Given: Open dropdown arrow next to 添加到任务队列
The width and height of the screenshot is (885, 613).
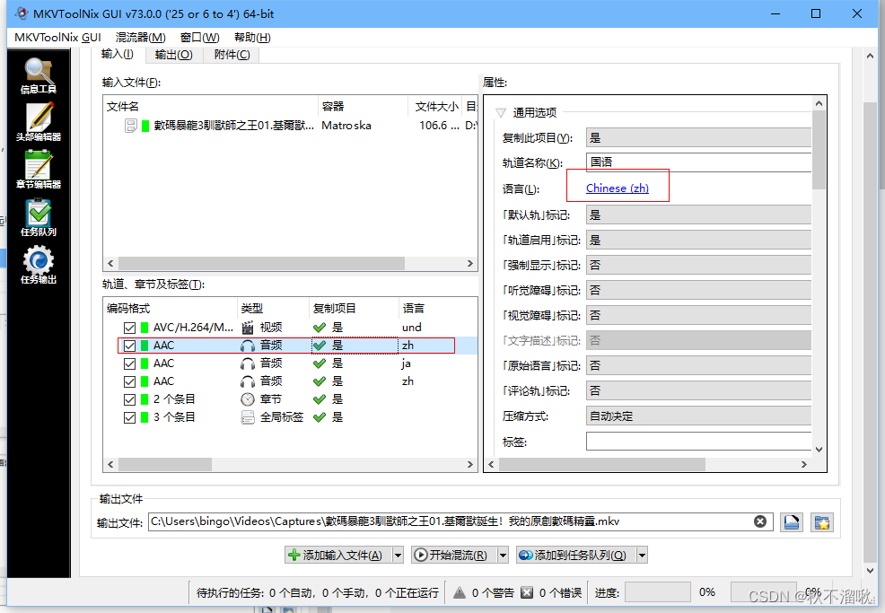Looking at the screenshot, I should click(x=642, y=556).
